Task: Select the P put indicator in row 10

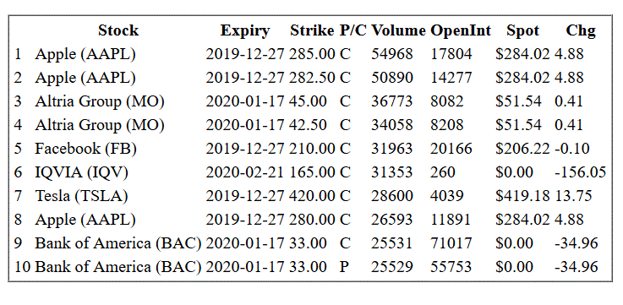Action: [x=344, y=267]
